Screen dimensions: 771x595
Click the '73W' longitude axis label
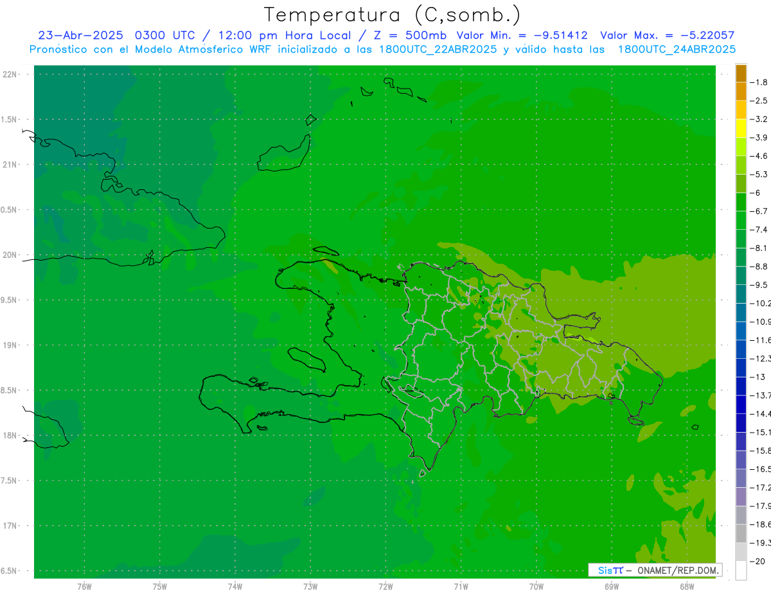click(310, 586)
